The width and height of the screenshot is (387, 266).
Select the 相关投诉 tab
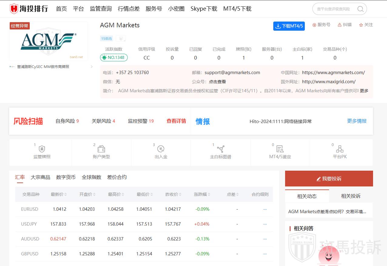(x=351, y=196)
